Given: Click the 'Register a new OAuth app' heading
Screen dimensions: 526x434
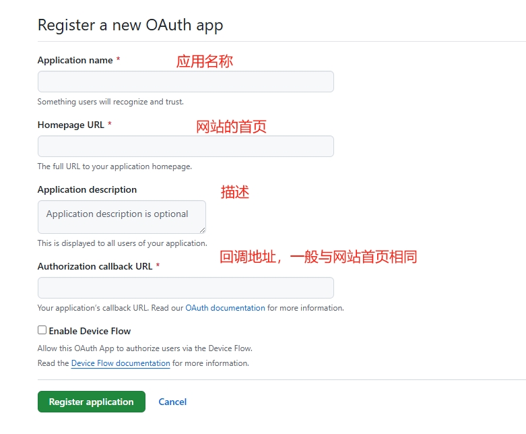Looking at the screenshot, I should [x=130, y=26].
